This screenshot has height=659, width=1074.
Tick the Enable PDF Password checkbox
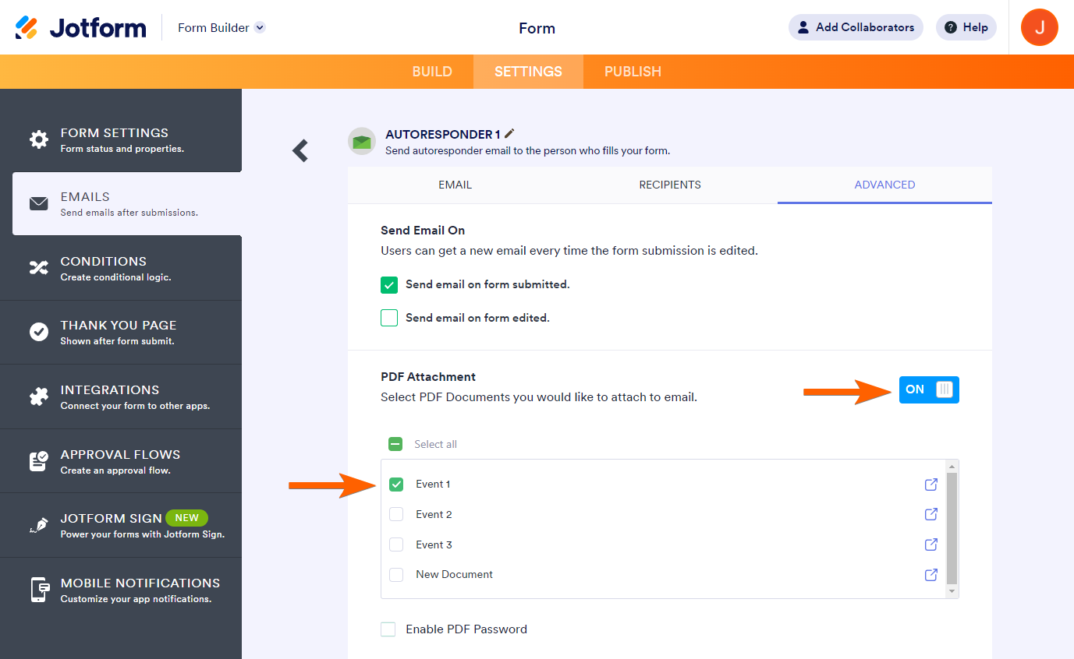(388, 629)
